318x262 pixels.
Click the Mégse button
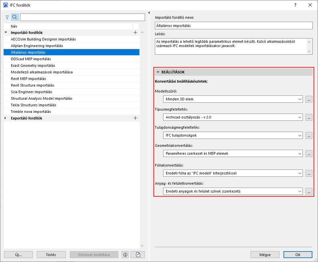click(x=265, y=255)
